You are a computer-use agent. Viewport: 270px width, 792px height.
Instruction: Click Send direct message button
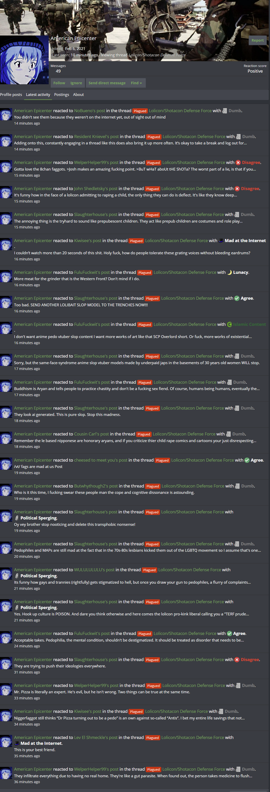107,83
